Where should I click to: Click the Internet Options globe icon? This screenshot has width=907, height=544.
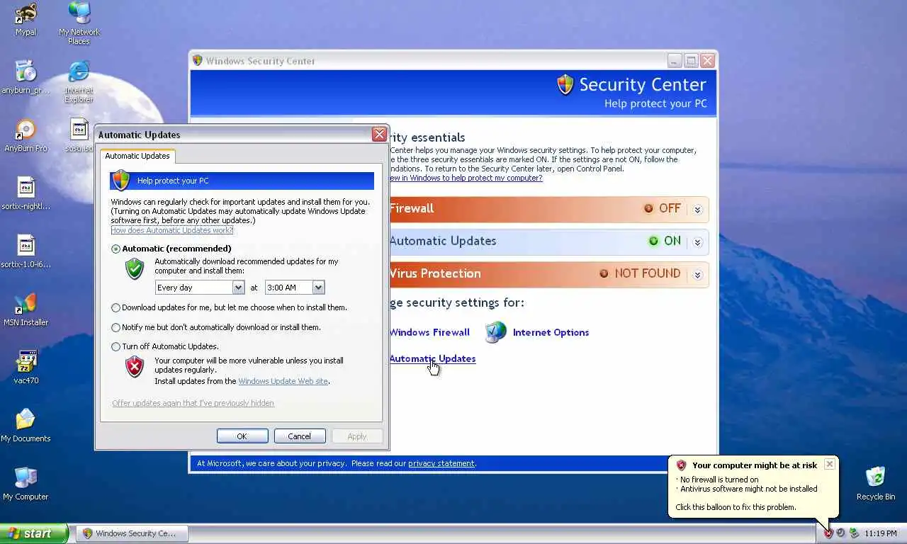click(496, 331)
